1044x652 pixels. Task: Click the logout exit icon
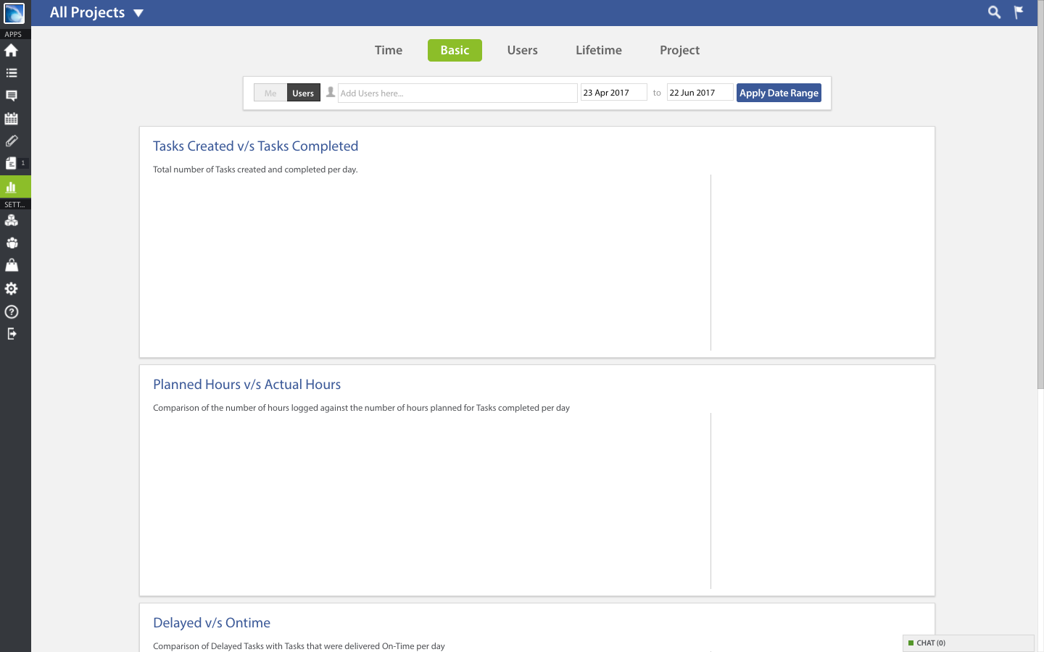coord(11,334)
